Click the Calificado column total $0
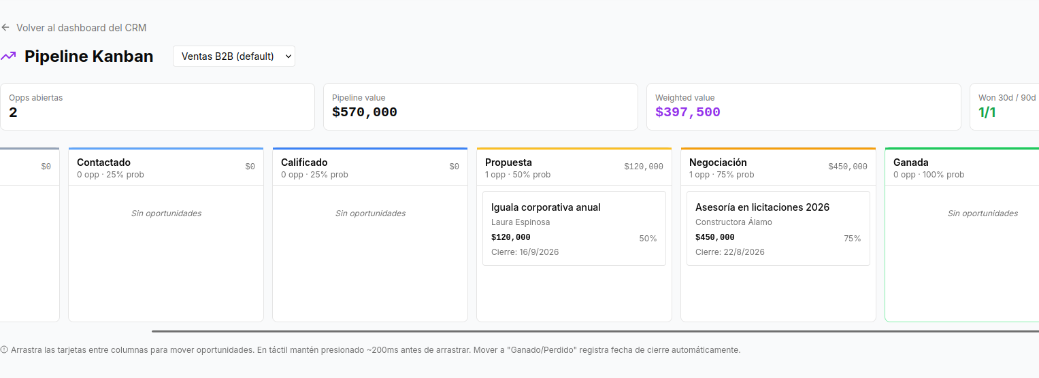Screen dimensions: 1039x378 point(454,167)
